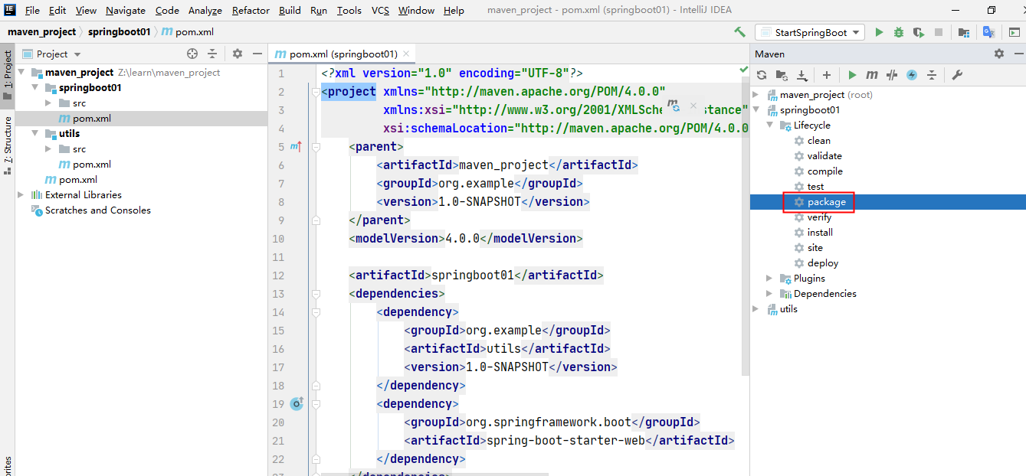
Task: Reimport all Maven projects with the refresh icon
Action: coord(762,75)
